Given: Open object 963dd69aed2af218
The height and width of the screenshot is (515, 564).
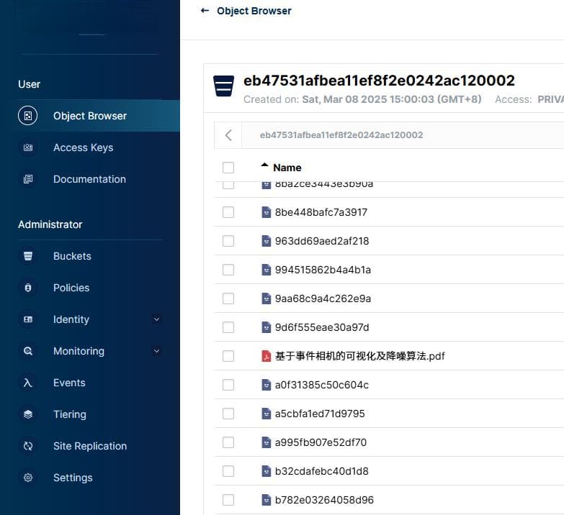Looking at the screenshot, I should (x=321, y=241).
